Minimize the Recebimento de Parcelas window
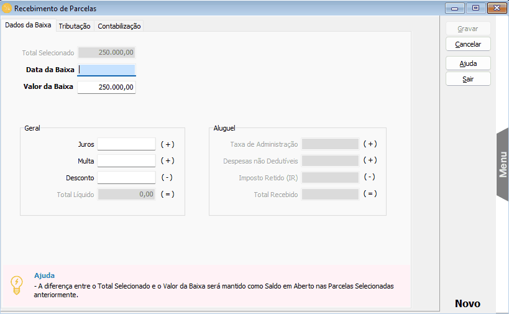509x314 pixels. pyautogui.click(x=455, y=8)
